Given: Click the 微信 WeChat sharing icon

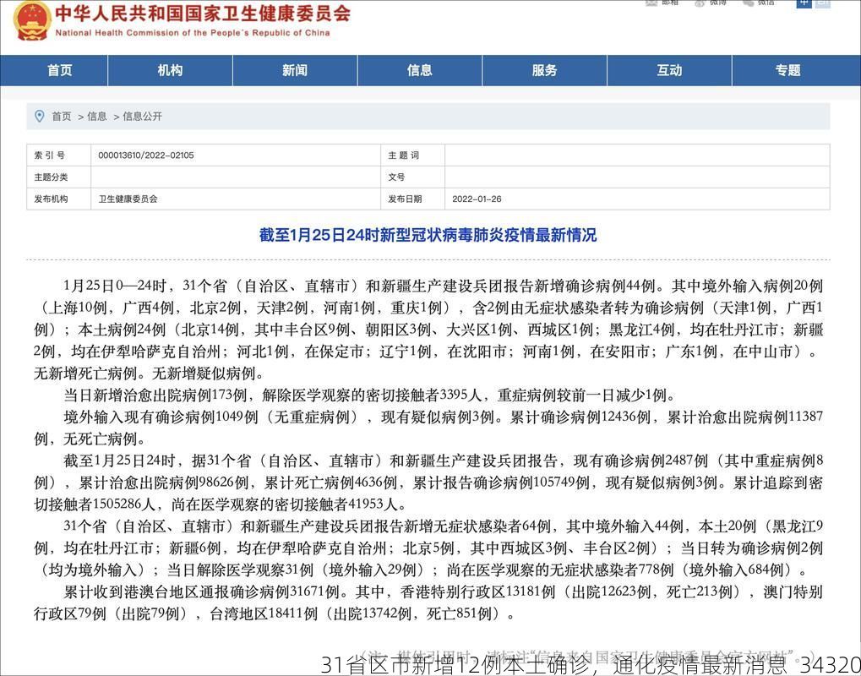Looking at the screenshot, I should [750, 4].
